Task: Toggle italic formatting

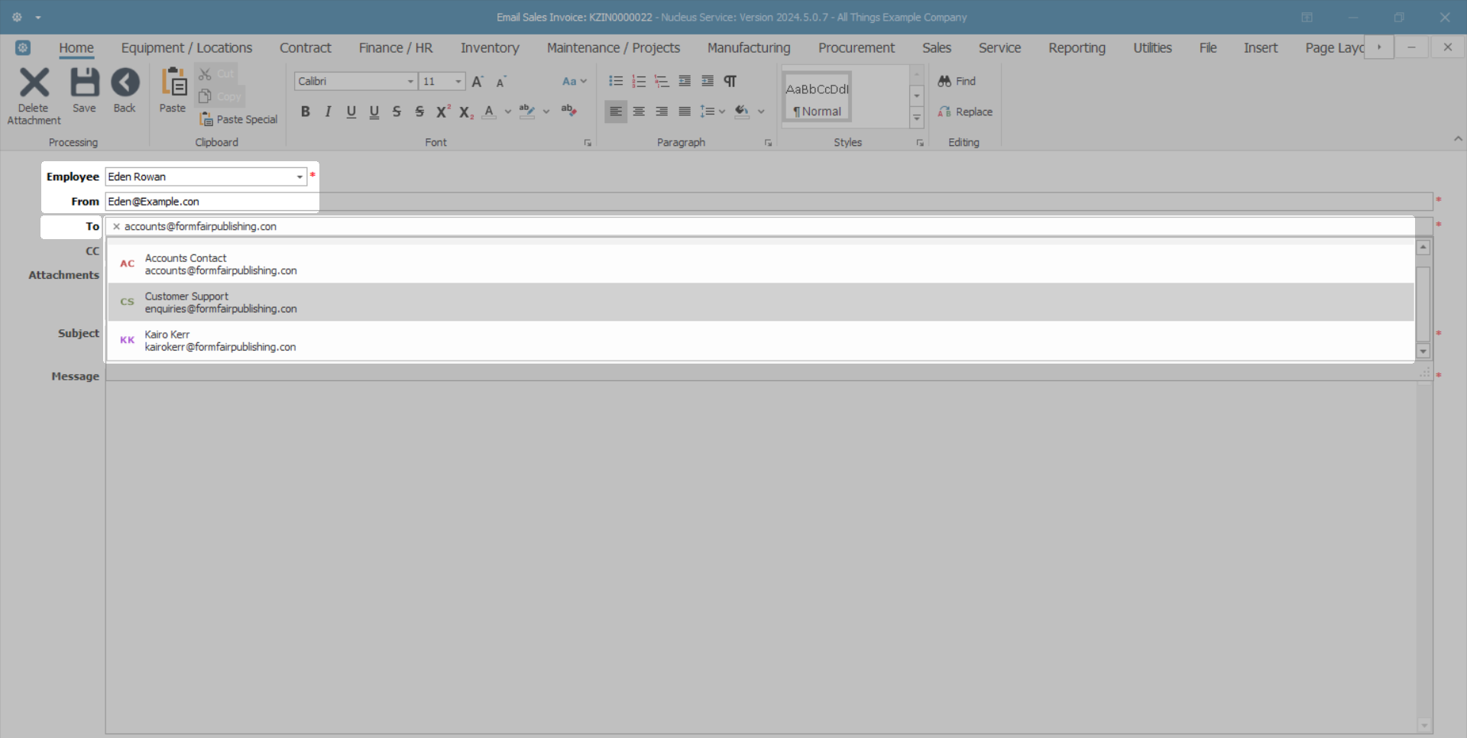Action: [x=329, y=112]
